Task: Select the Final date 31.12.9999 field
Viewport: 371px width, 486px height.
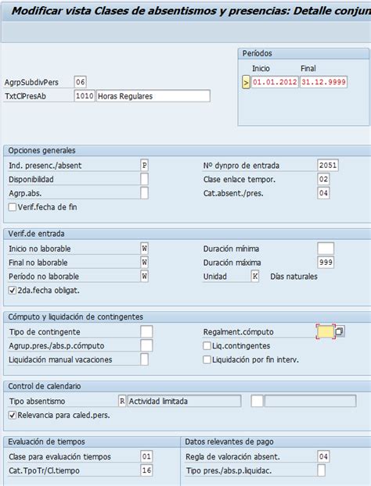Action: coord(323,82)
